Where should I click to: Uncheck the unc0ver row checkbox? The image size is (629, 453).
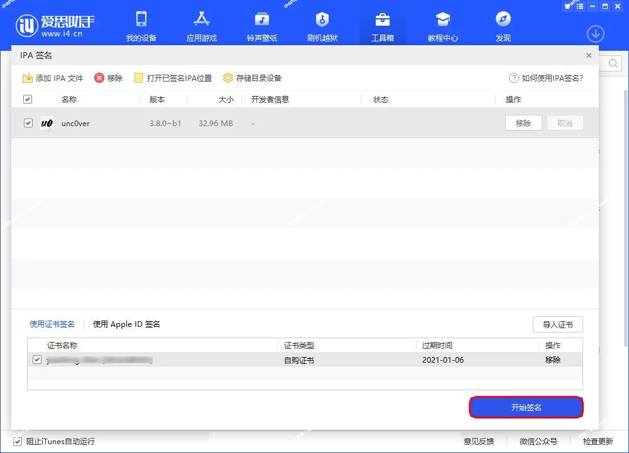[x=28, y=123]
